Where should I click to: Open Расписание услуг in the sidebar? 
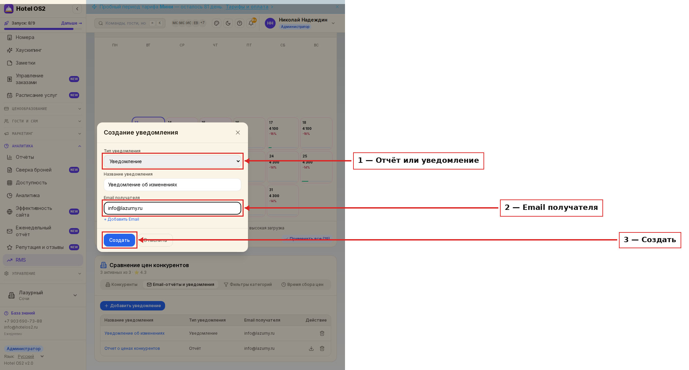point(43,95)
